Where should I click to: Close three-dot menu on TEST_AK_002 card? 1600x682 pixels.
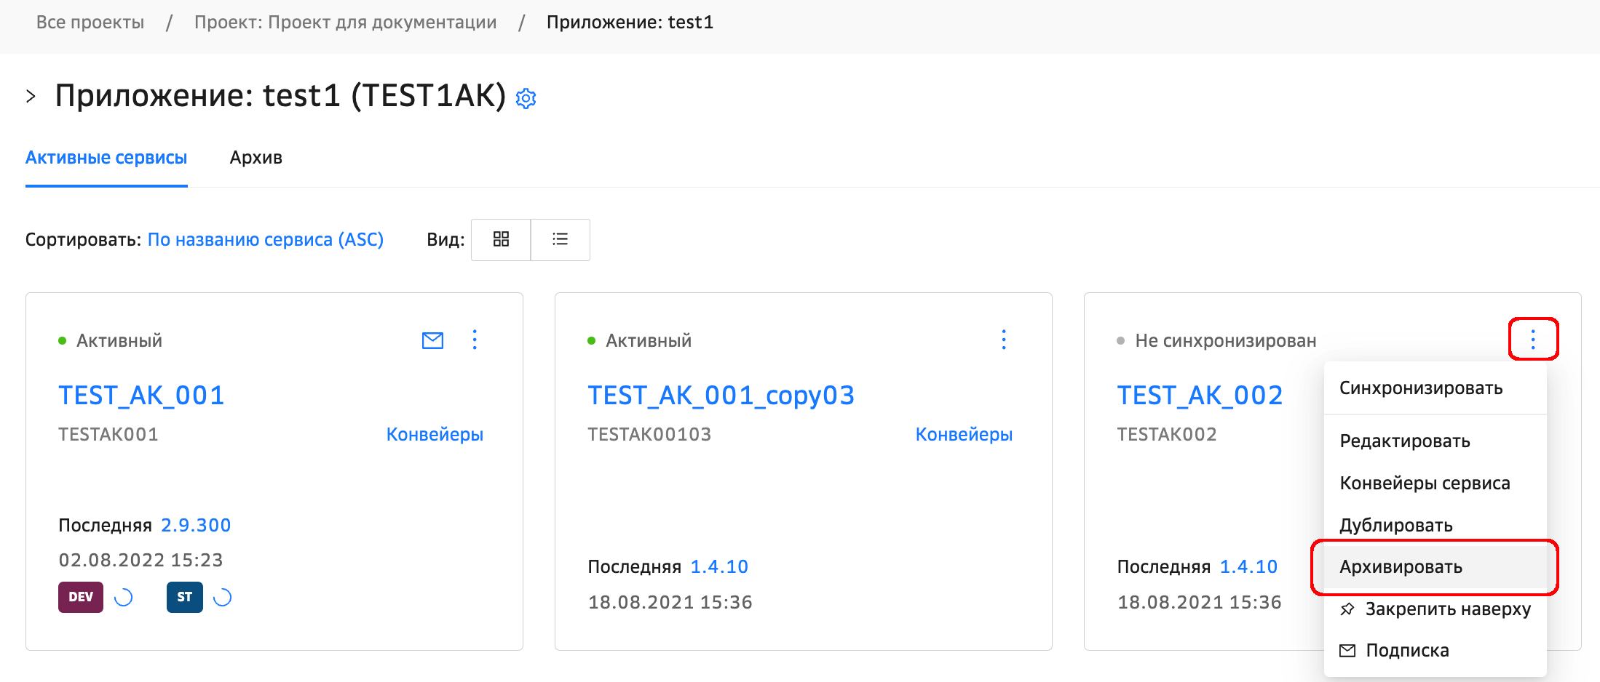[x=1533, y=340]
